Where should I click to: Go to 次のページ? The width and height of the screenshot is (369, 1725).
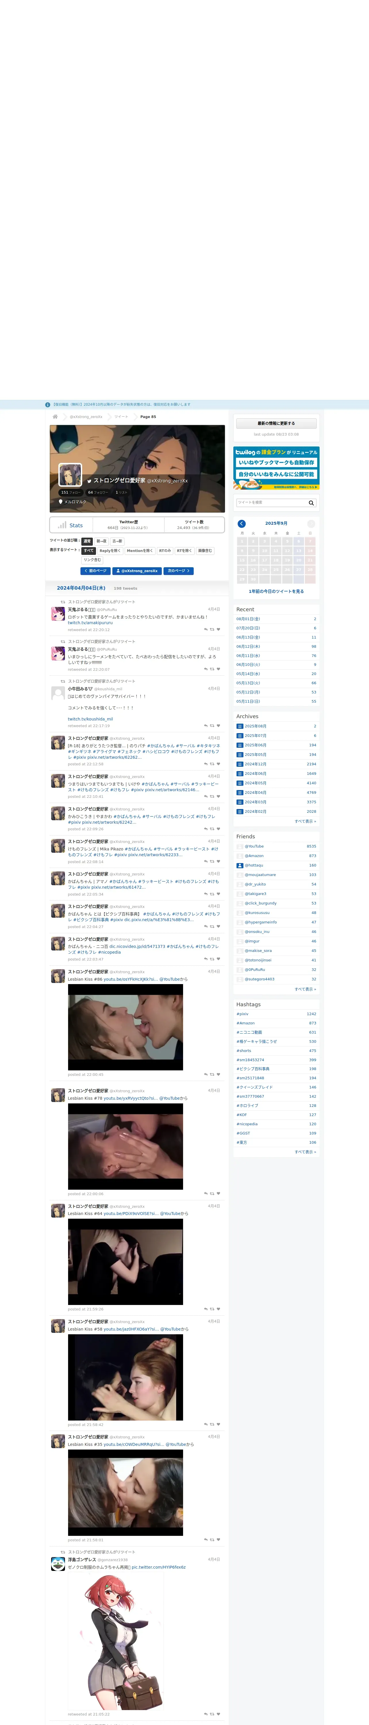point(179,571)
